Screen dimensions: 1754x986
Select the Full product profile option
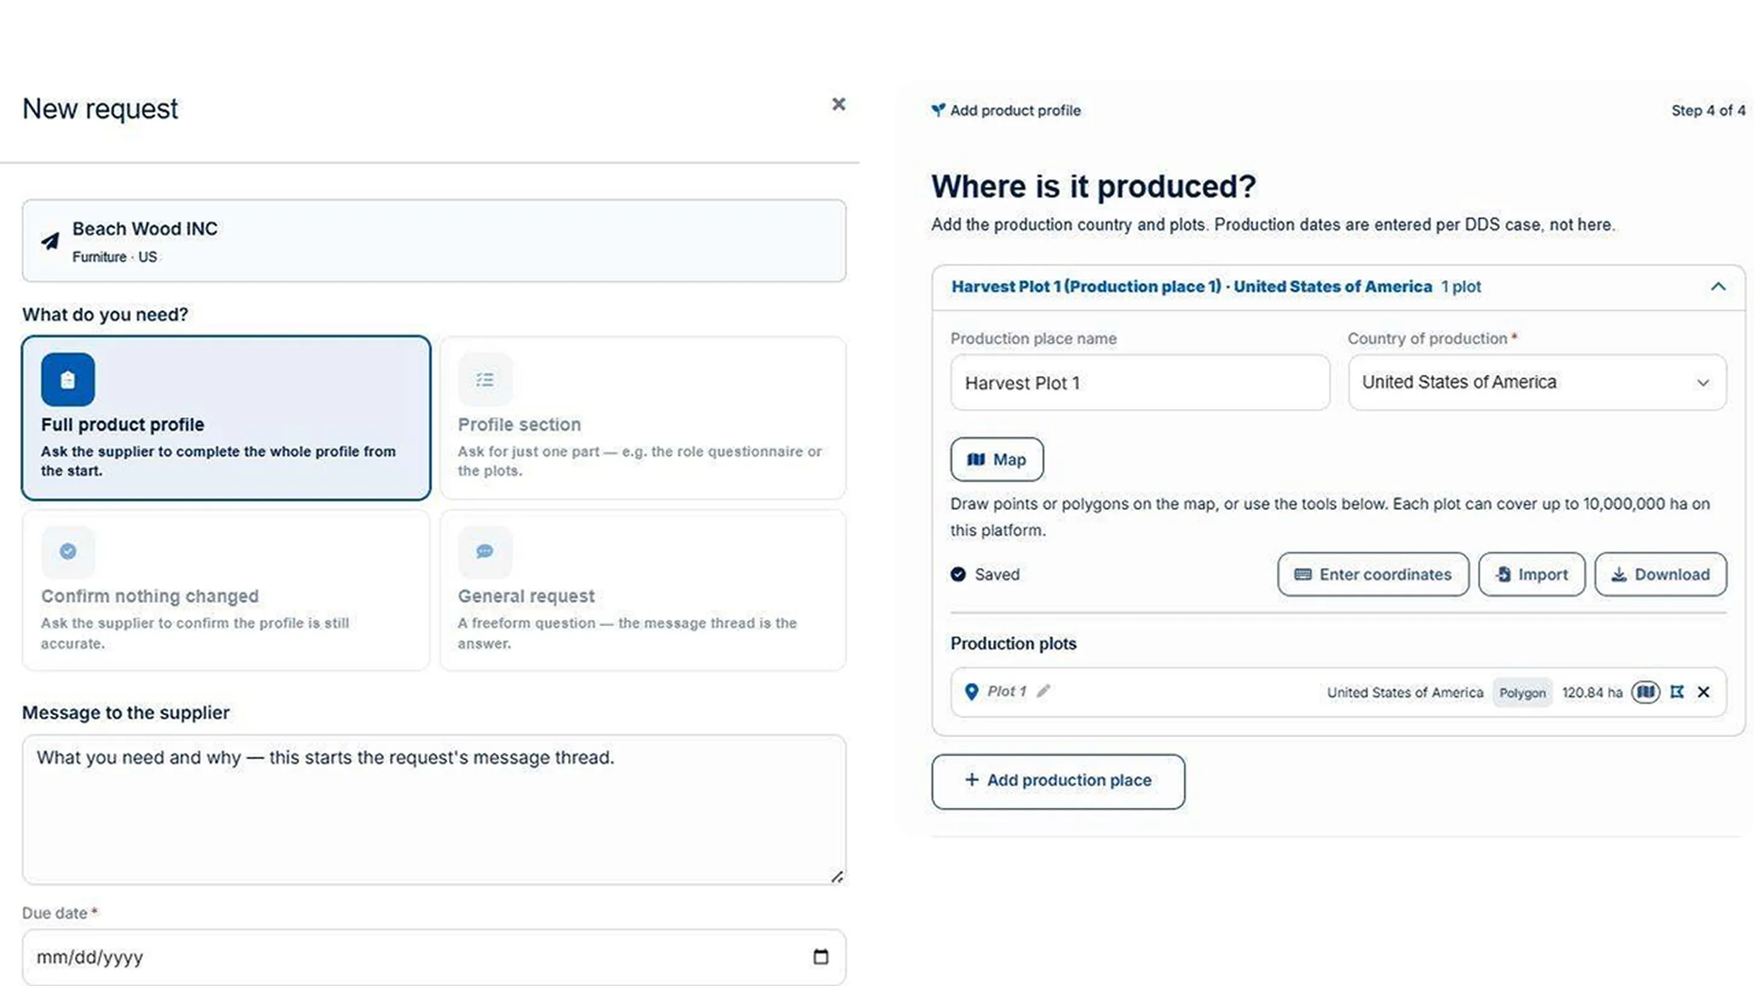(x=226, y=418)
